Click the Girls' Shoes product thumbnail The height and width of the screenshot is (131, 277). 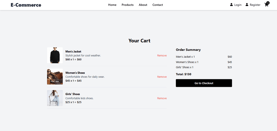[x=55, y=98]
